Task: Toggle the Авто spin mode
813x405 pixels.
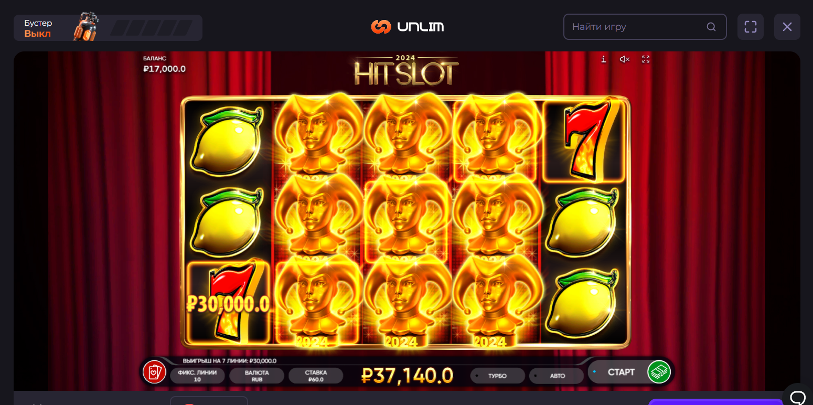Action: point(557,376)
